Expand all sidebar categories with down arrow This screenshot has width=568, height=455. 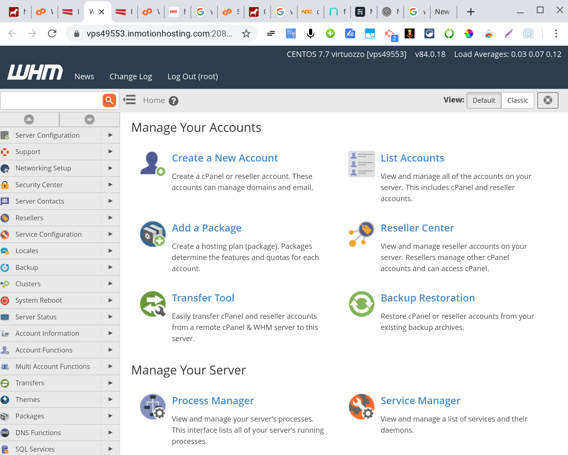tap(90, 119)
